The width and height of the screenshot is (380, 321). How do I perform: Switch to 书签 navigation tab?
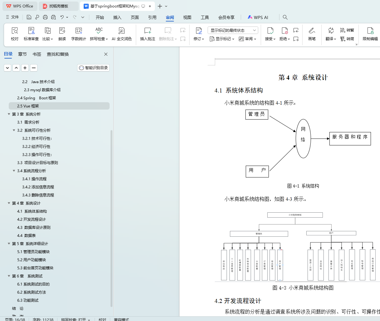[x=37, y=54]
